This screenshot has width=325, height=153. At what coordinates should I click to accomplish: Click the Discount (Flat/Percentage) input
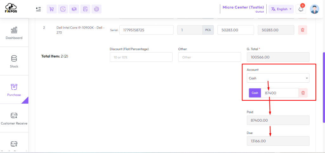pyautogui.click(x=141, y=57)
